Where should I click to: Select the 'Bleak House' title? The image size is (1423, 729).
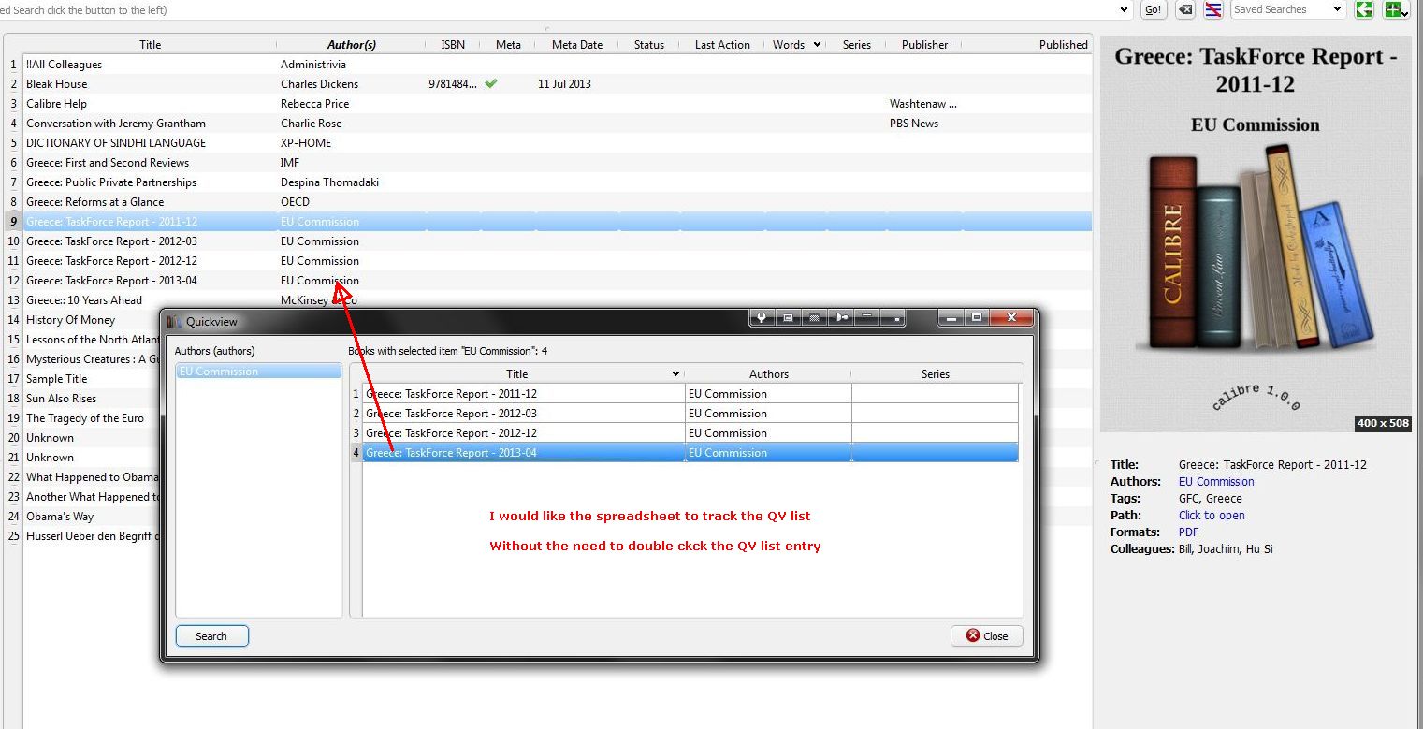56,84
